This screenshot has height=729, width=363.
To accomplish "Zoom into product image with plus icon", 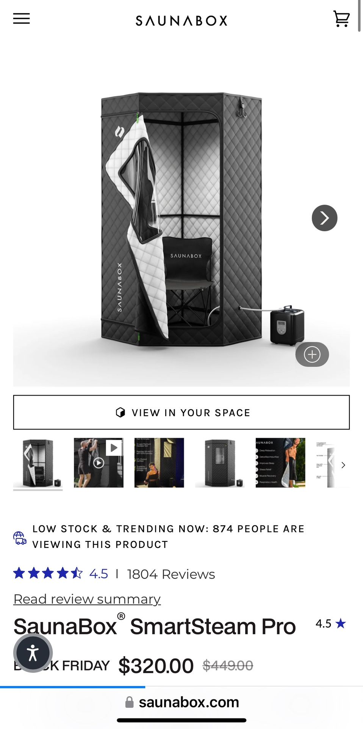I will pos(312,355).
